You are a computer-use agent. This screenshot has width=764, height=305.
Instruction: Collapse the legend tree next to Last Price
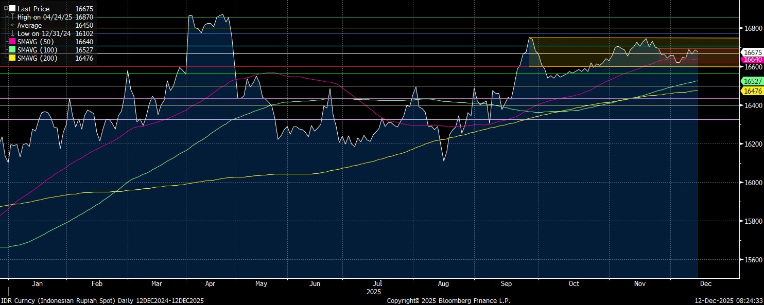click(6, 9)
